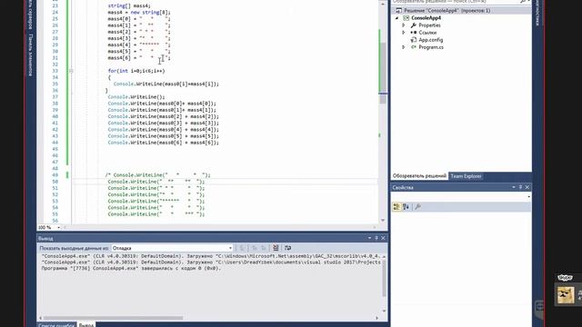Click the Skype notification avatar thumbnail

click(566, 295)
